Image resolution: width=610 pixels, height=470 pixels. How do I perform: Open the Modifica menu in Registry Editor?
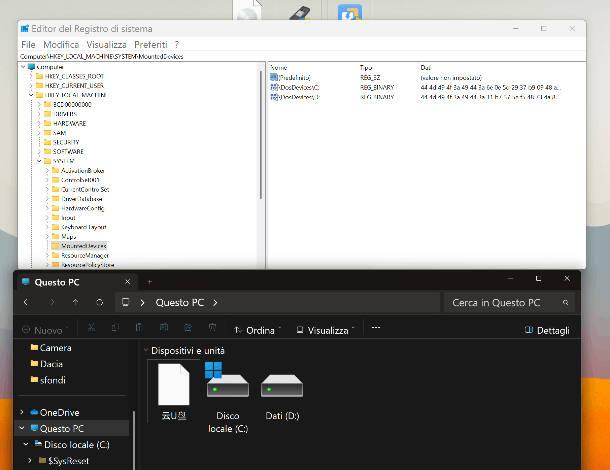pyautogui.click(x=61, y=44)
